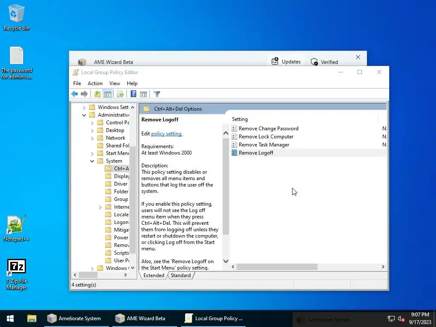The image size is (436, 327).
Task: Click the Forward arrow in toolbar
Action: tap(84, 94)
